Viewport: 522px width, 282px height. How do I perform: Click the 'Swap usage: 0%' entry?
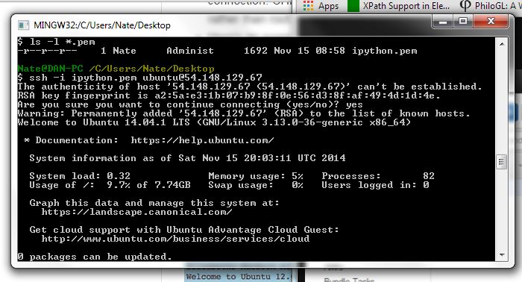pyautogui.click(x=256, y=185)
